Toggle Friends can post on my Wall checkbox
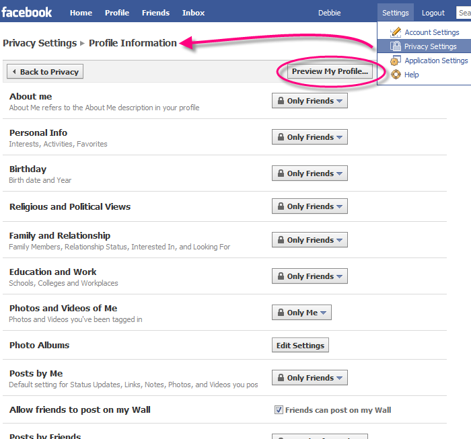The image size is (471, 439). [x=279, y=409]
